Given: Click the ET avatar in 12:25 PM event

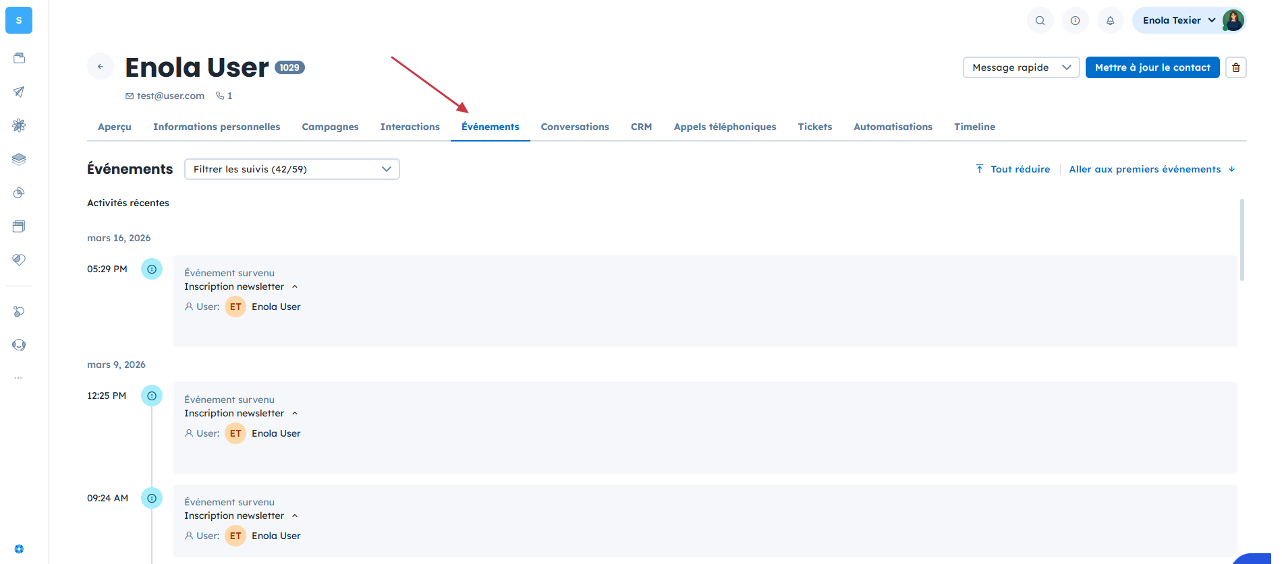Looking at the screenshot, I should [x=235, y=433].
